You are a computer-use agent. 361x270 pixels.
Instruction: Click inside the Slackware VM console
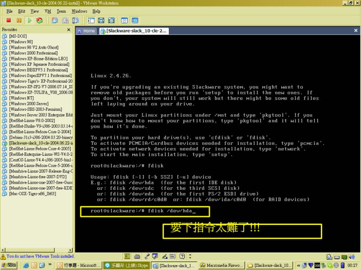(x=218, y=143)
